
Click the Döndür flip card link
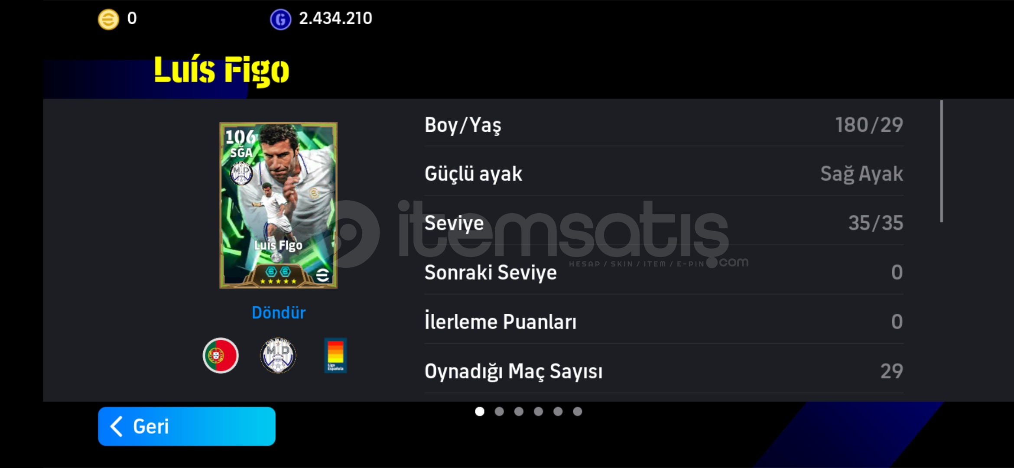(279, 313)
